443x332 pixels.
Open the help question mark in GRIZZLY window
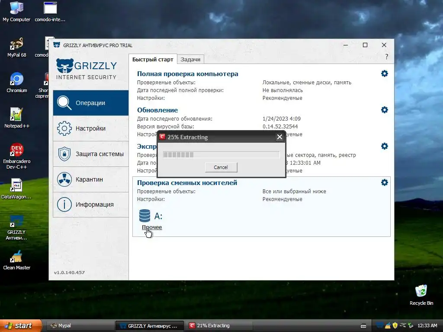[386, 57]
